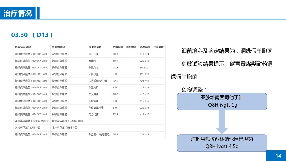Click the 抗生素名称 column header
286x161 pixels.
(x=95, y=47)
